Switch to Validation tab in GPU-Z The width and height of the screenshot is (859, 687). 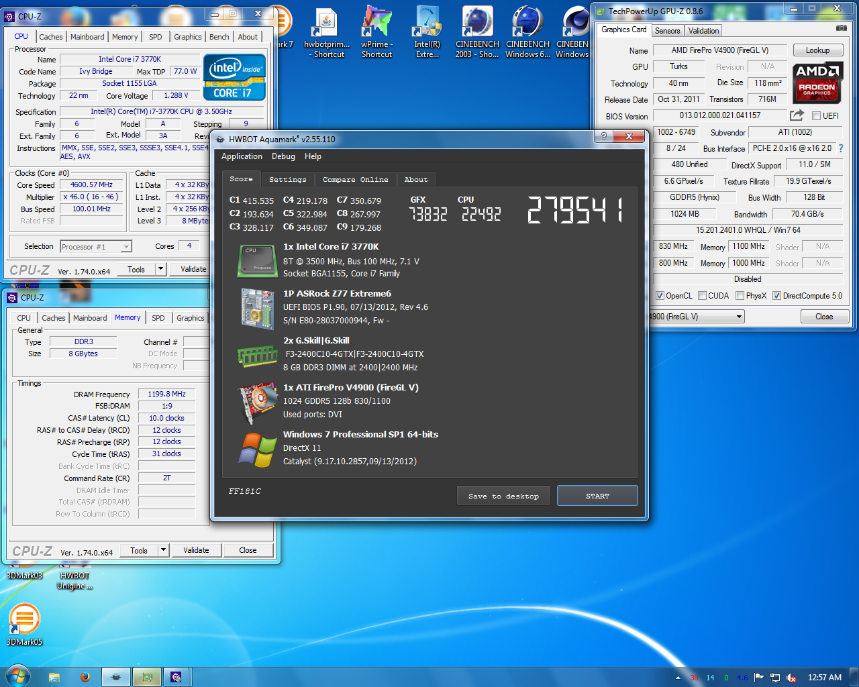(703, 31)
